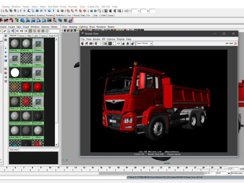Click first red magnet snap icon in status line
Screen dimensions: 244x183
pos(68,11)
